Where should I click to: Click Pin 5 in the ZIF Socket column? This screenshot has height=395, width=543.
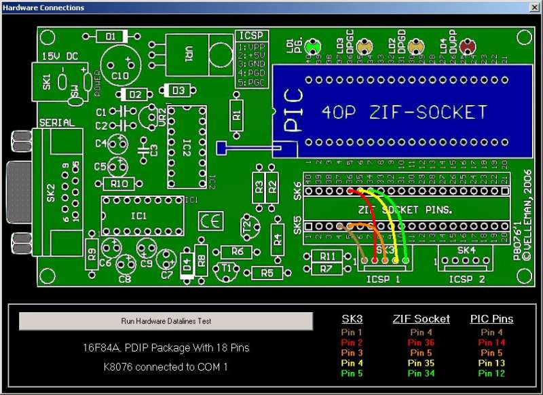(x=421, y=353)
